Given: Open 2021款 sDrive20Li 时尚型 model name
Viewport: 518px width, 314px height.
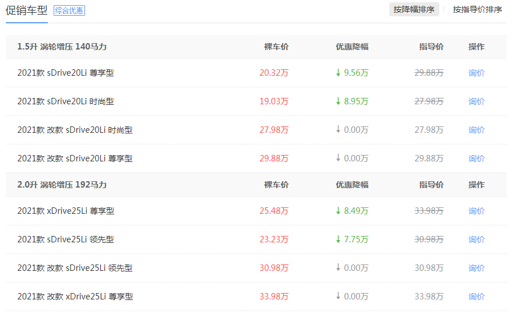Looking at the screenshot, I should point(65,101).
